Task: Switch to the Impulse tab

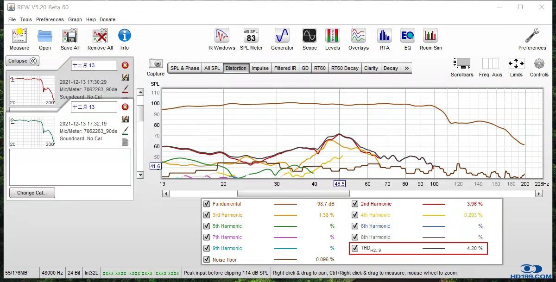Action: [260, 68]
